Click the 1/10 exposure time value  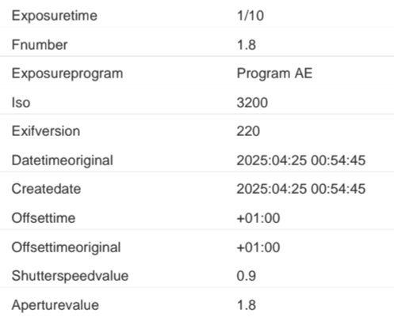click(x=251, y=16)
